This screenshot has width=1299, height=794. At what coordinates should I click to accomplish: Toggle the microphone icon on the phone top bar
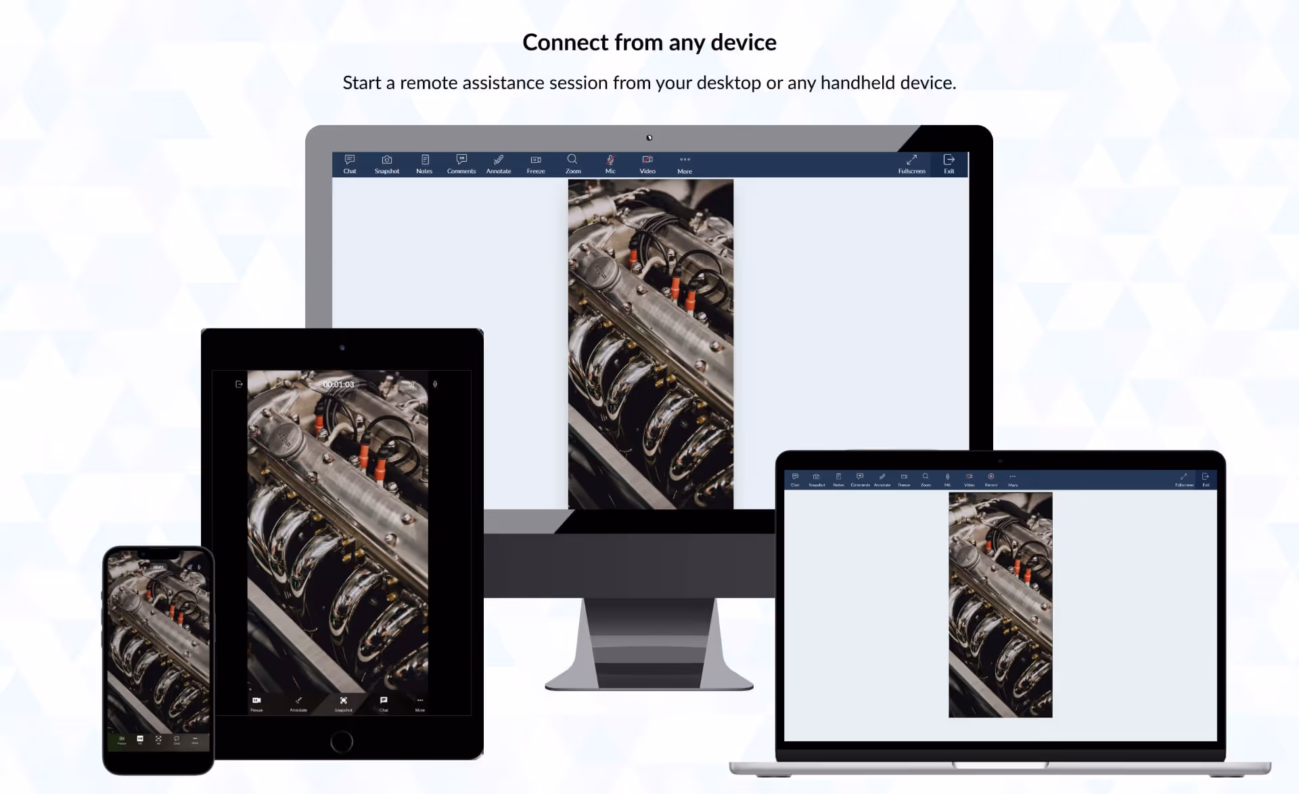(x=199, y=567)
